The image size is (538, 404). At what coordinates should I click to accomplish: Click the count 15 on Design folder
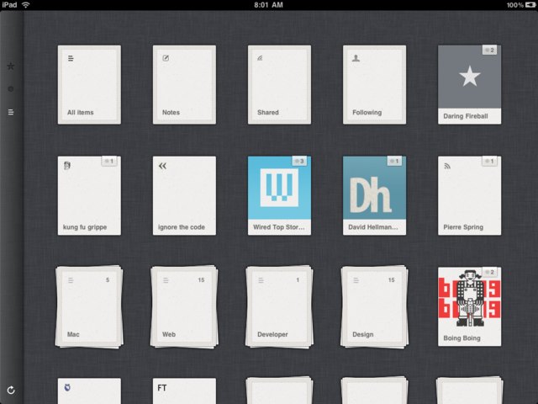click(x=391, y=280)
